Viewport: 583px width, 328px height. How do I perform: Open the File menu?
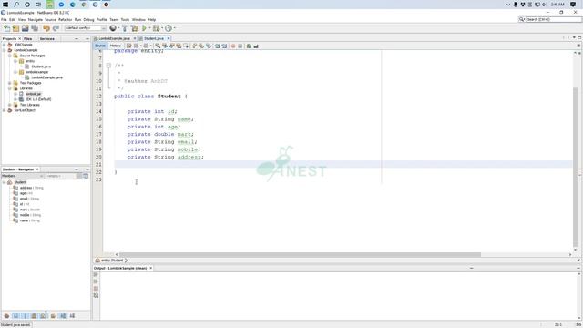click(x=4, y=20)
